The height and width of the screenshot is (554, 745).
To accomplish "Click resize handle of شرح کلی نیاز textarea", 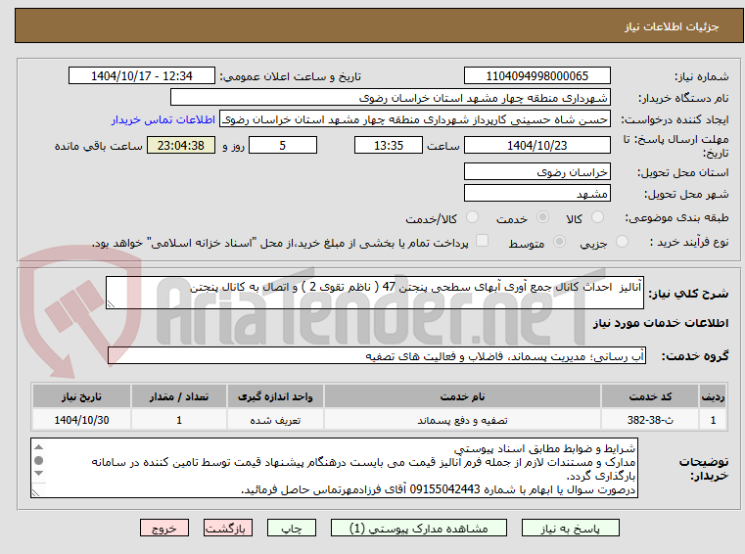I will click(x=111, y=304).
